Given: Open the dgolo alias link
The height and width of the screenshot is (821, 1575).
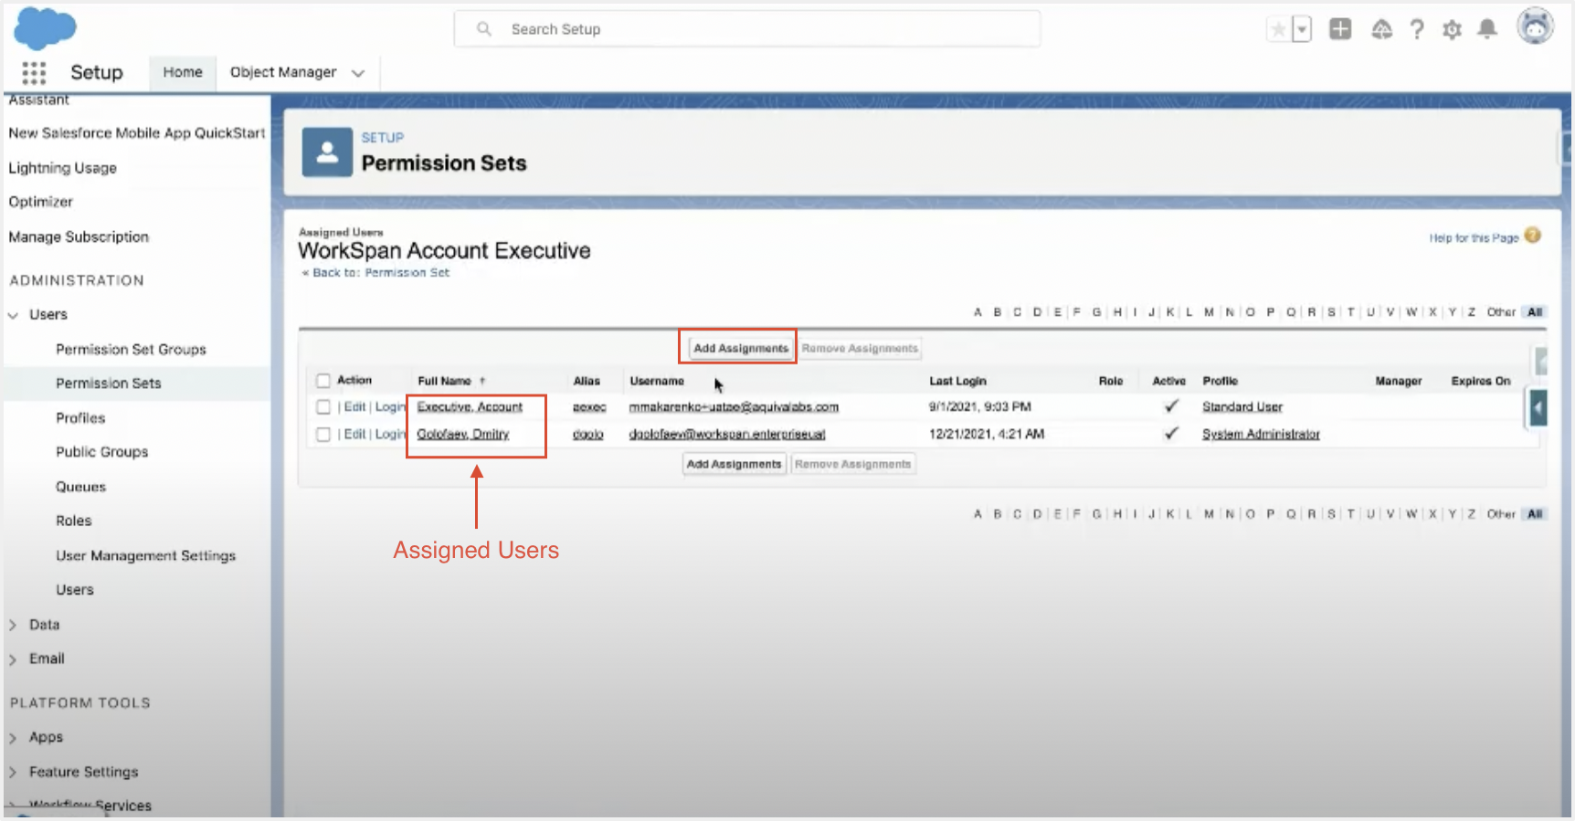Looking at the screenshot, I should [587, 435].
